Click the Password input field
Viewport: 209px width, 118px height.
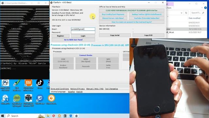[83, 32]
